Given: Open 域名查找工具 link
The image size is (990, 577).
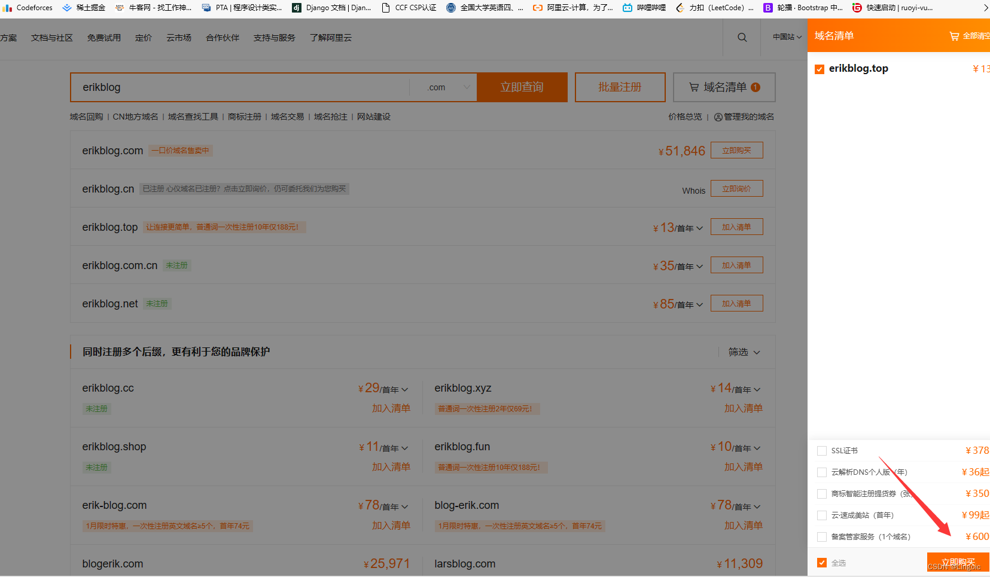Looking at the screenshot, I should [x=193, y=117].
